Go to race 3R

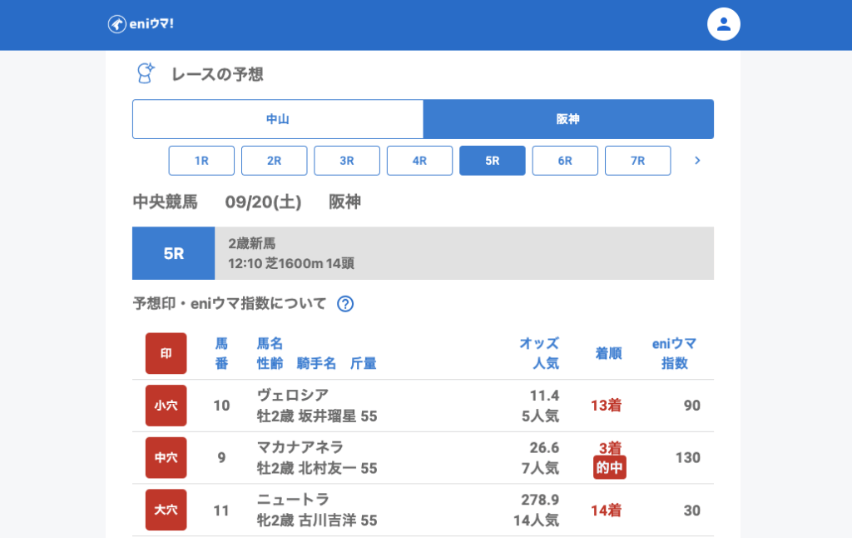(347, 161)
